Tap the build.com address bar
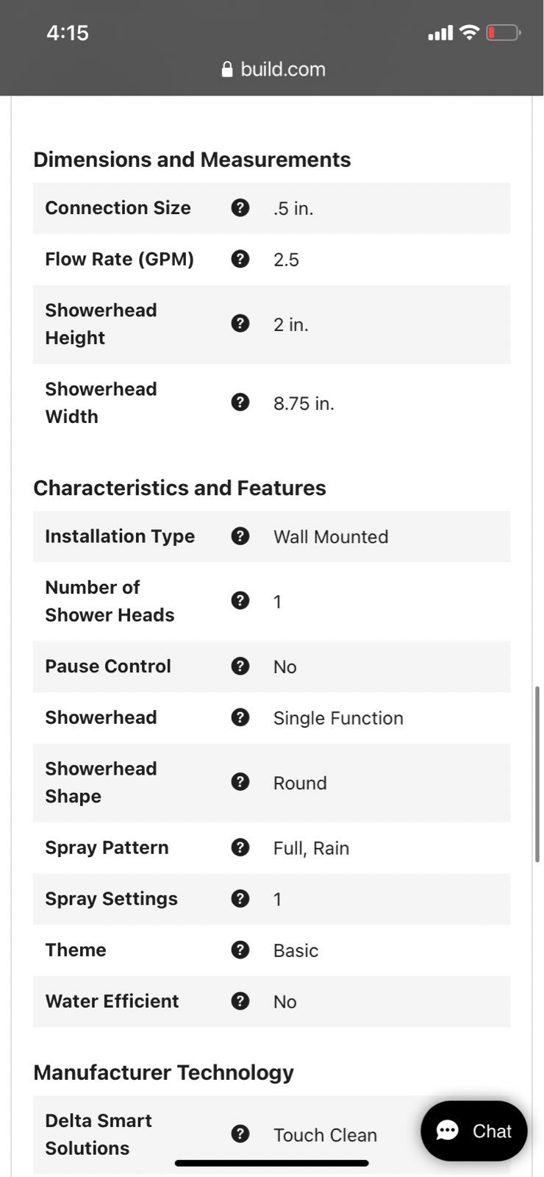Image resolution: width=544 pixels, height=1177 pixels. pos(272,69)
